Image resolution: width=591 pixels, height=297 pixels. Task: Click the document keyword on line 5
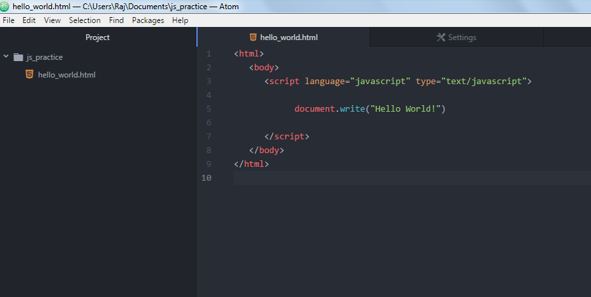point(315,108)
